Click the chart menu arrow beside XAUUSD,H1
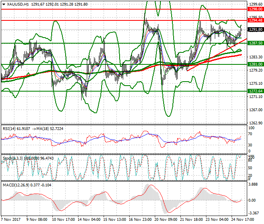Viewport: 264px width, 224px height. 3,4
